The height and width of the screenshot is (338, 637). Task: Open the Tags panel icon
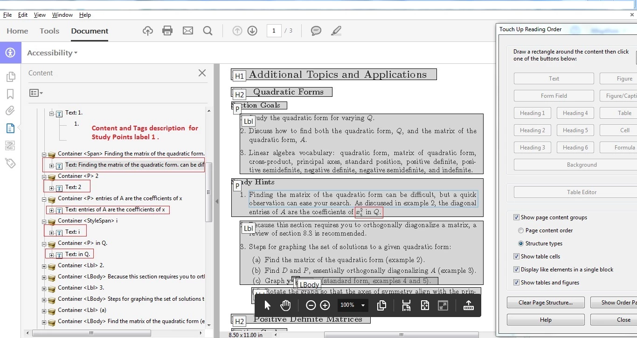click(x=10, y=163)
